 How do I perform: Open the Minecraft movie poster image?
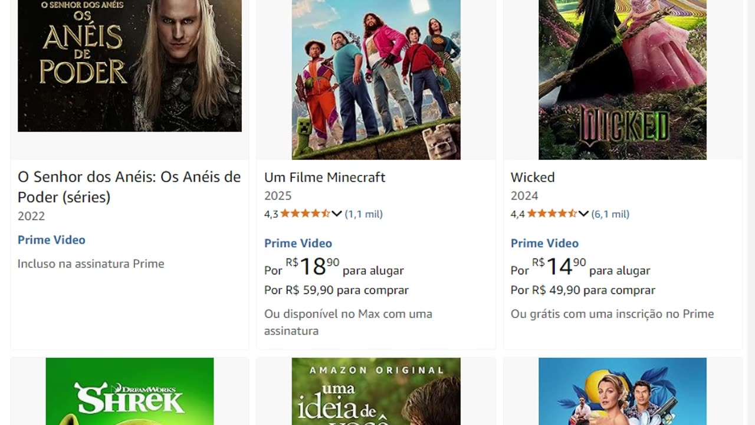click(376, 80)
